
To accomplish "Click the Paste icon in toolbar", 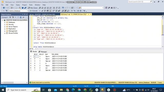I will (x=59, y=8).
